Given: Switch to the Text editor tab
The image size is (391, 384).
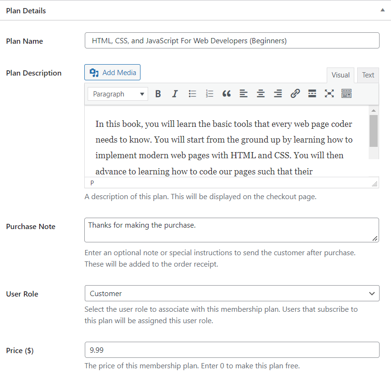Looking at the screenshot, I should coord(368,75).
